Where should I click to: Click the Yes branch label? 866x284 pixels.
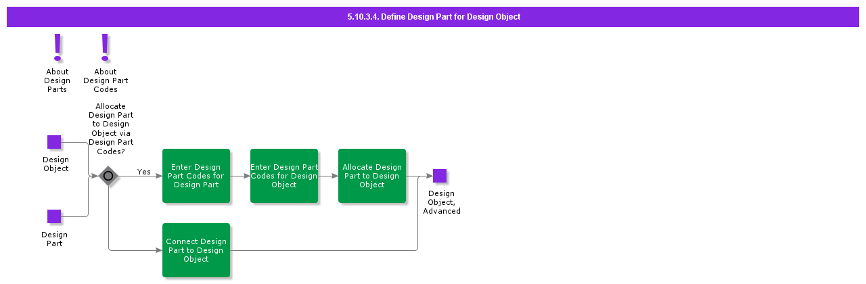(x=144, y=172)
